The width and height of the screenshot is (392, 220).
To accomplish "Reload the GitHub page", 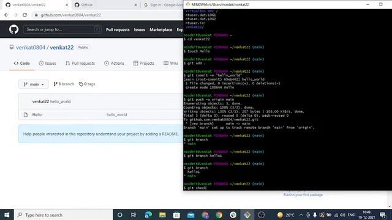I will [x=24, y=15].
